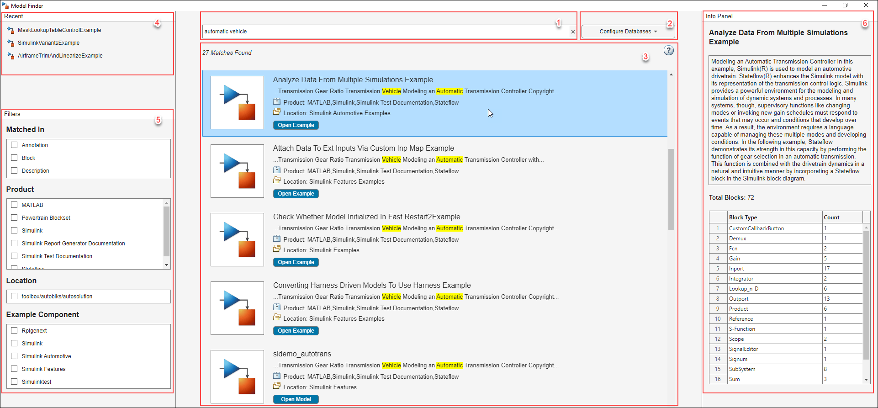Click location folder icon in sldemo_autotrans result
The width and height of the screenshot is (878, 408).
[x=277, y=386]
